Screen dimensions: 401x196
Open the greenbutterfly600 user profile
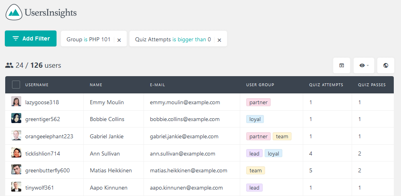tap(47, 170)
